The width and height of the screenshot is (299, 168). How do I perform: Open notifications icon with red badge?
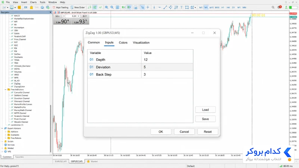click(279, 7)
